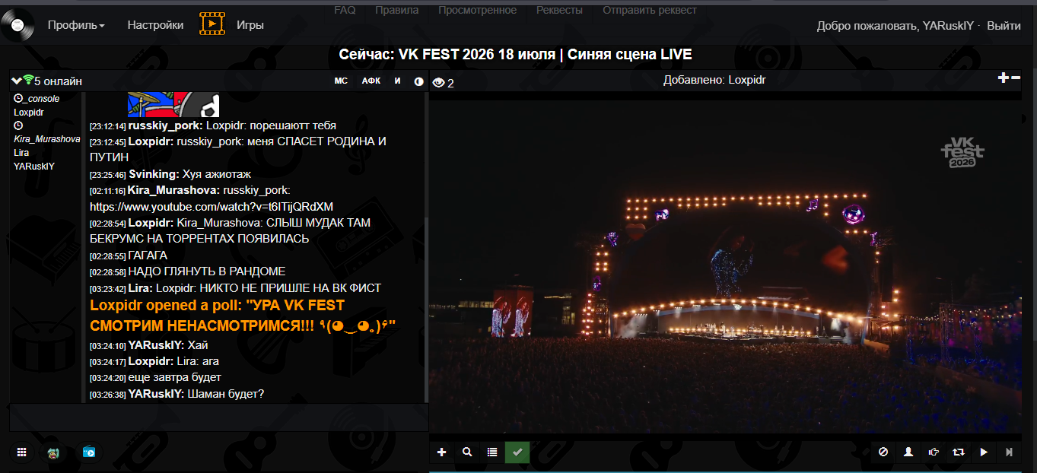Screen dimensions: 1037x473
Task: Click the clock icon above Kira_Murashova
Action: 18,125
